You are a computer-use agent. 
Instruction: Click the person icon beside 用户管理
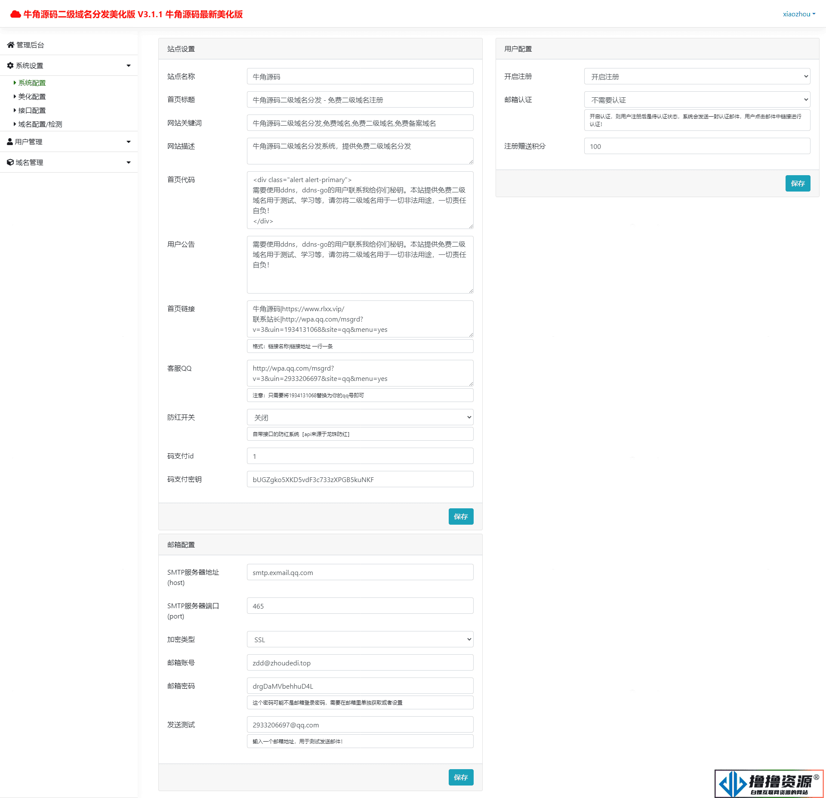pyautogui.click(x=10, y=142)
